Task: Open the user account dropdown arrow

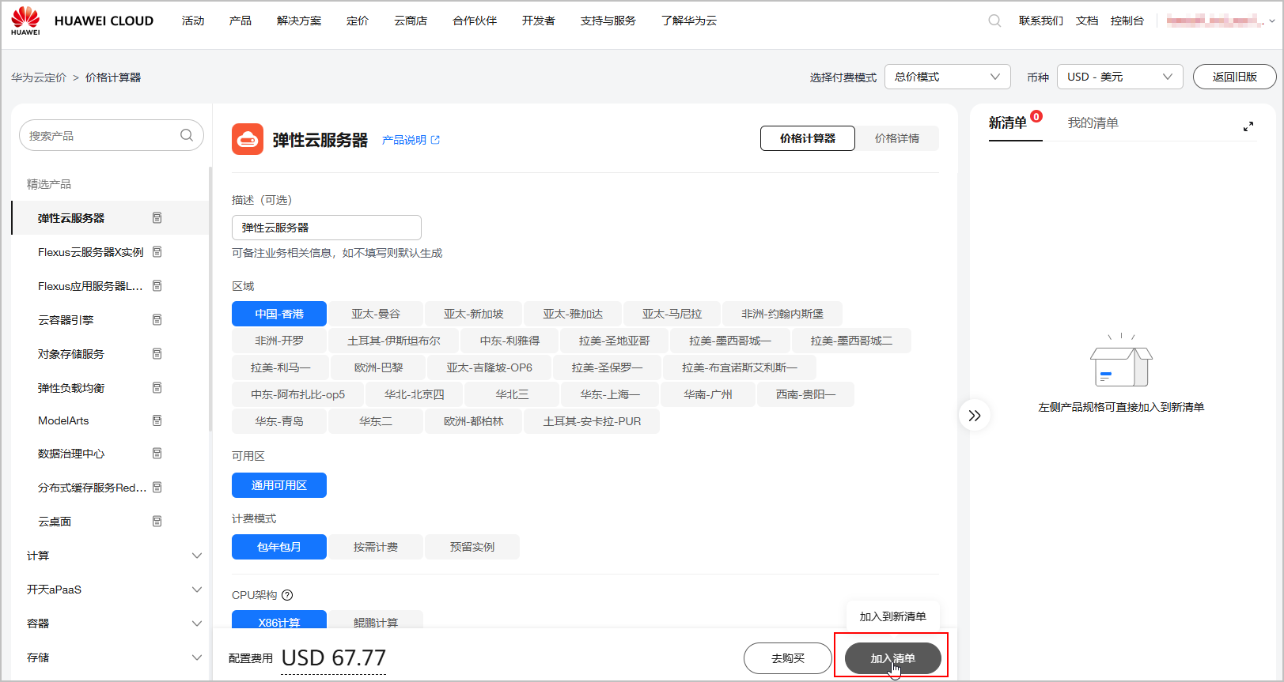Action: pyautogui.click(x=1272, y=21)
